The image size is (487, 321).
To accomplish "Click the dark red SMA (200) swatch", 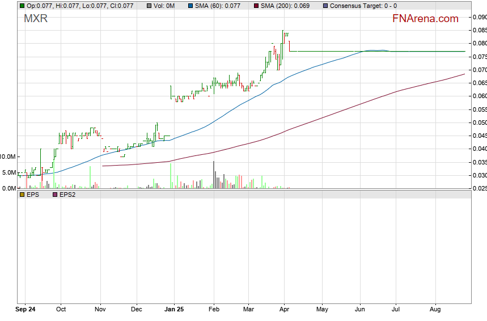I will click(x=255, y=6).
